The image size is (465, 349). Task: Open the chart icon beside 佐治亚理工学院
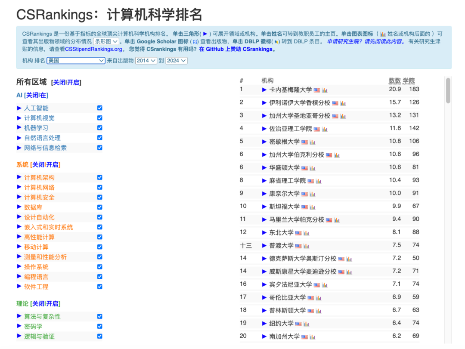325,129
